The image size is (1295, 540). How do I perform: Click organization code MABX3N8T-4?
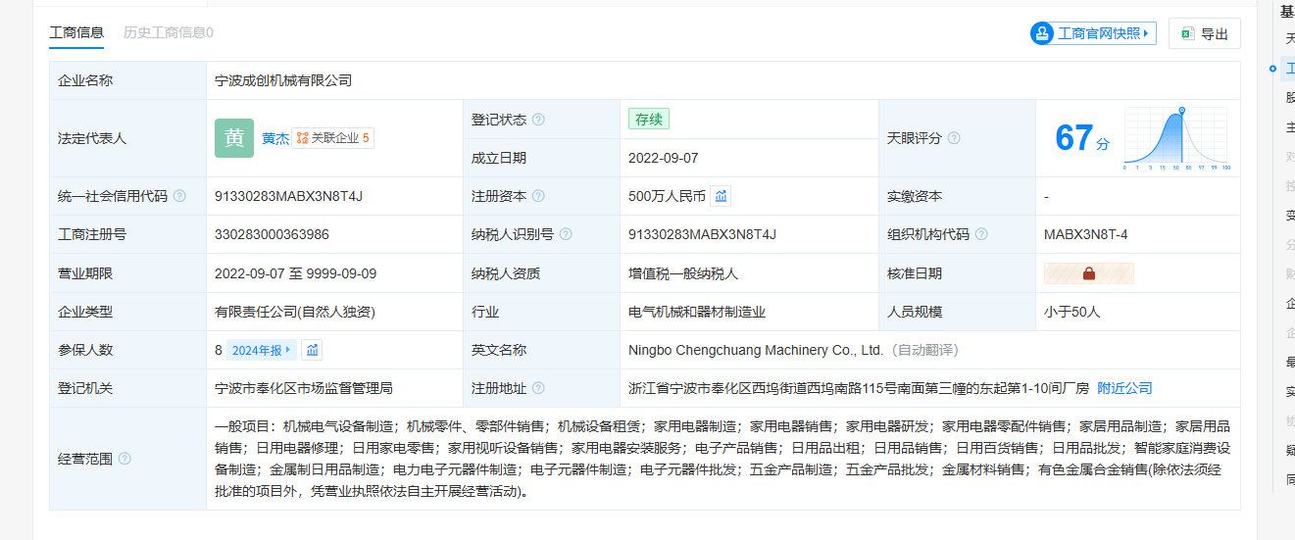click(1085, 234)
